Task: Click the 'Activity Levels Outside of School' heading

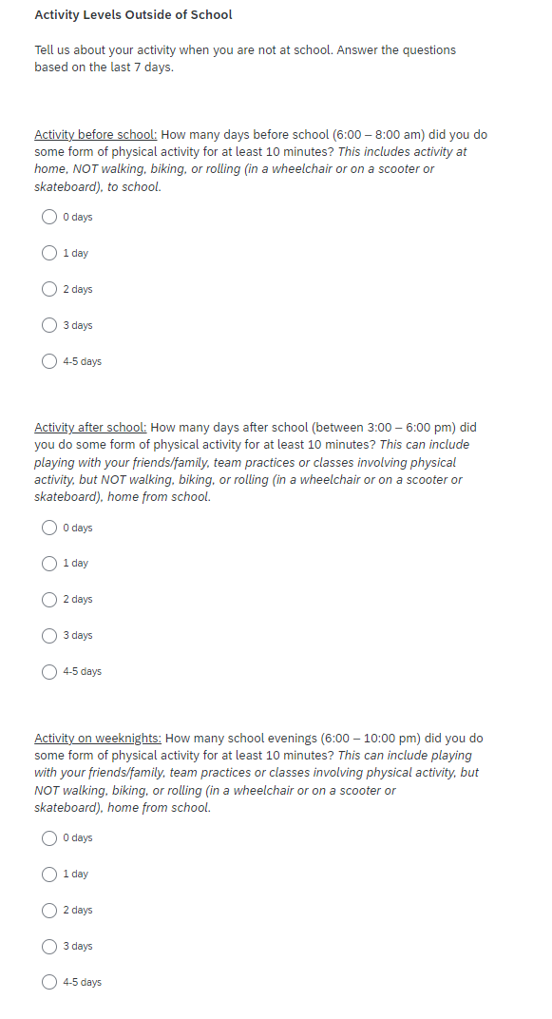Action: click(133, 15)
